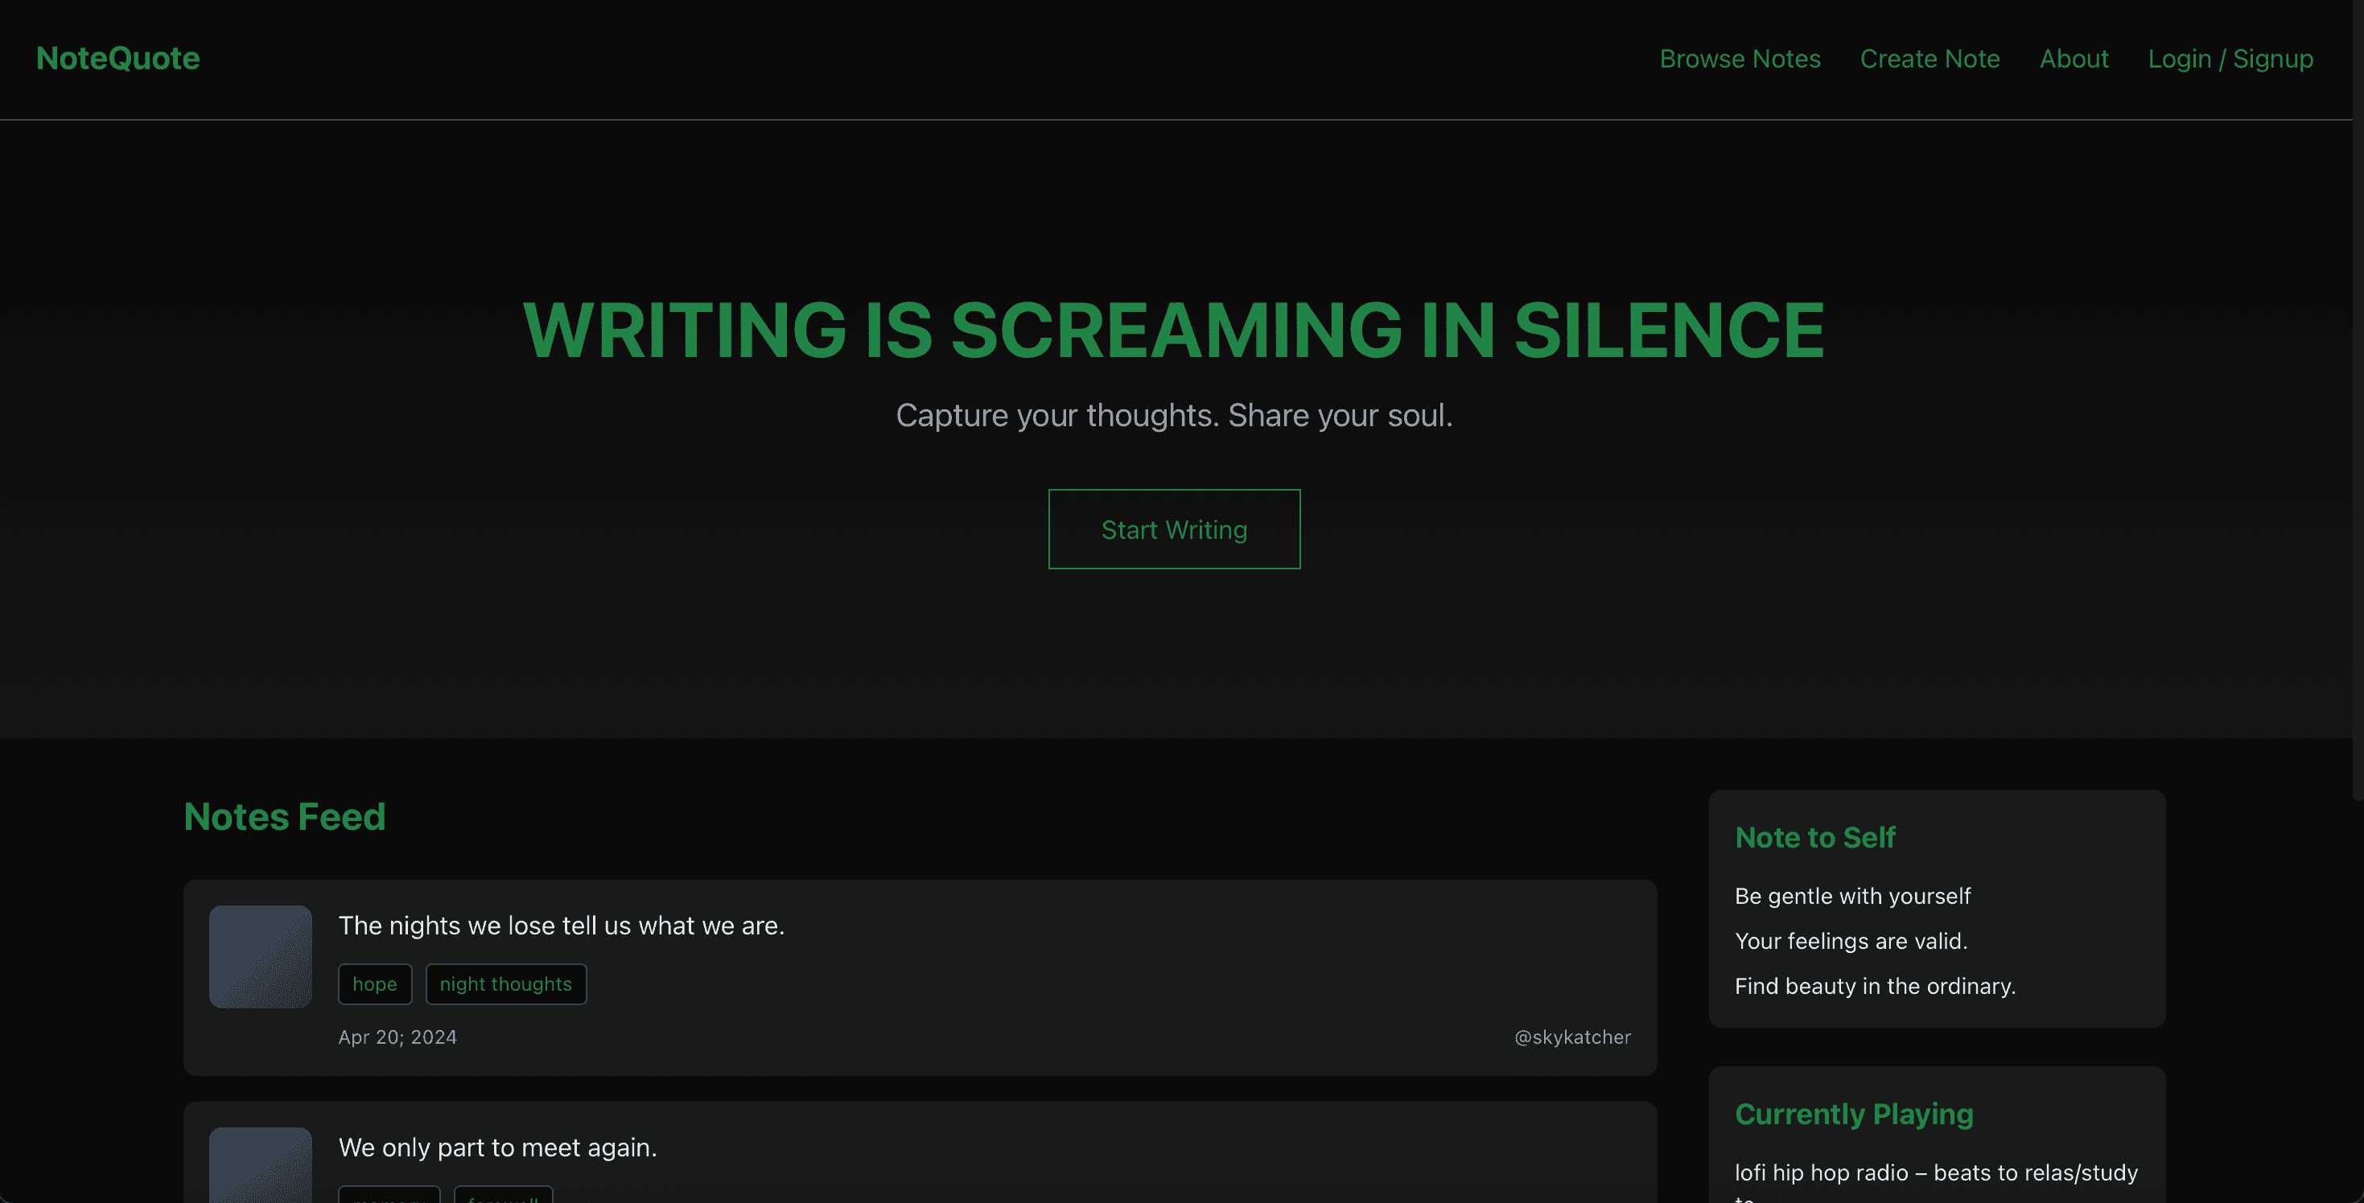Click the Note to Self heading

tap(1814, 837)
